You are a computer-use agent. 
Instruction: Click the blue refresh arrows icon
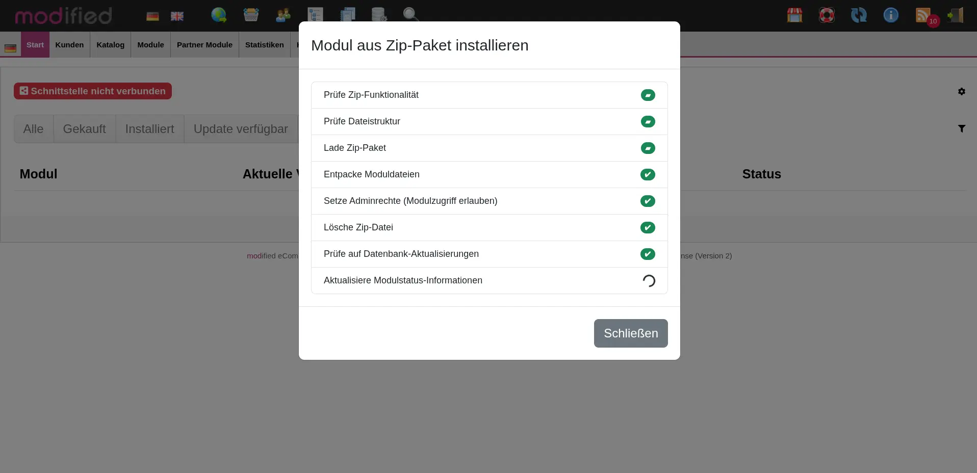(859, 15)
